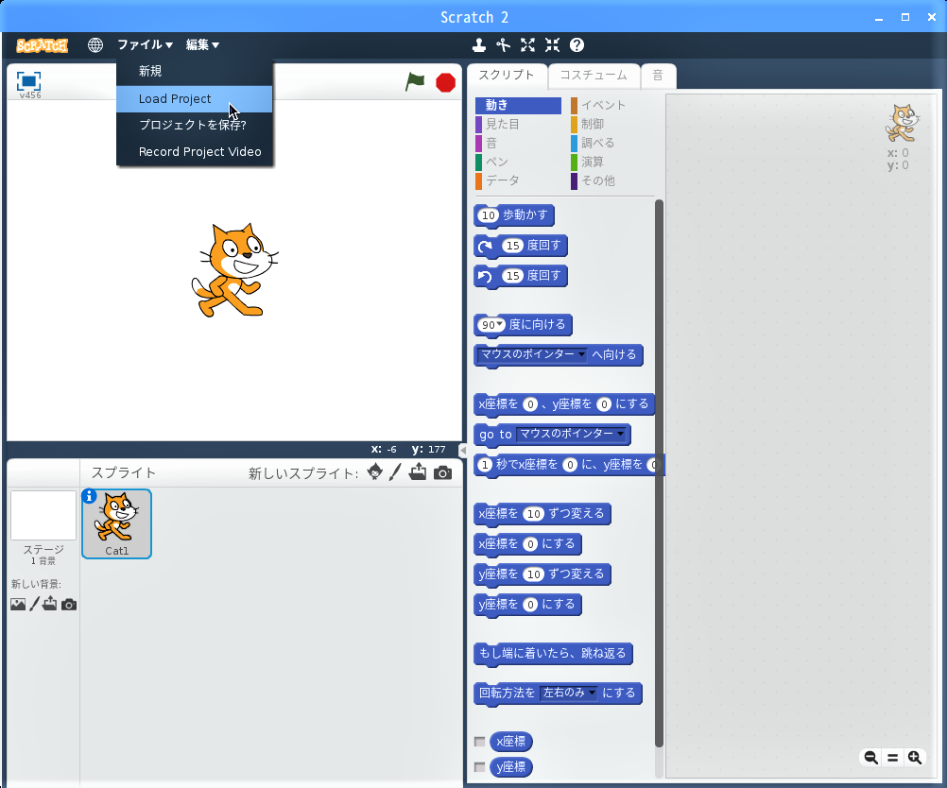Image resolution: width=947 pixels, height=788 pixels.
Task: Select the イベント block category
Action: 612,105
